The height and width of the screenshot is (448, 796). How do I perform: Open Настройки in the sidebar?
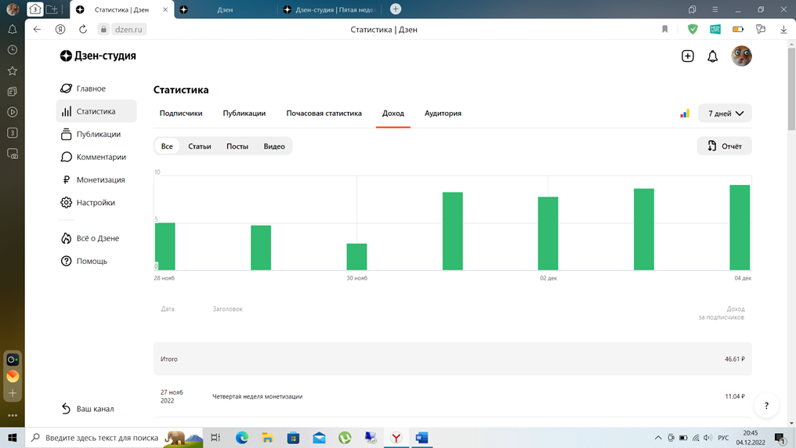pos(88,202)
